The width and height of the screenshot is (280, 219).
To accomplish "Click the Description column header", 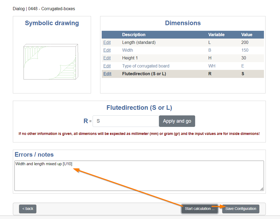I will point(134,35).
